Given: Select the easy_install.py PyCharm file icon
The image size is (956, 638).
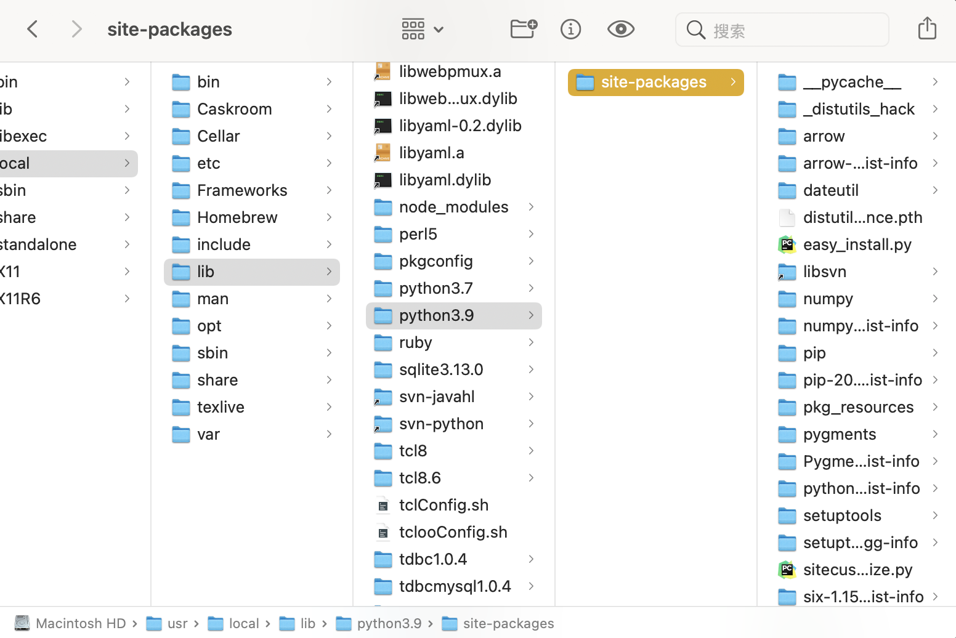Looking at the screenshot, I should 787,244.
